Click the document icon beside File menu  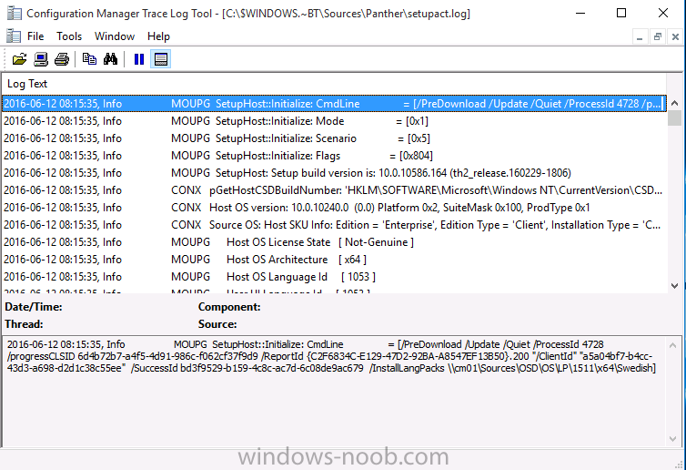[x=14, y=36]
